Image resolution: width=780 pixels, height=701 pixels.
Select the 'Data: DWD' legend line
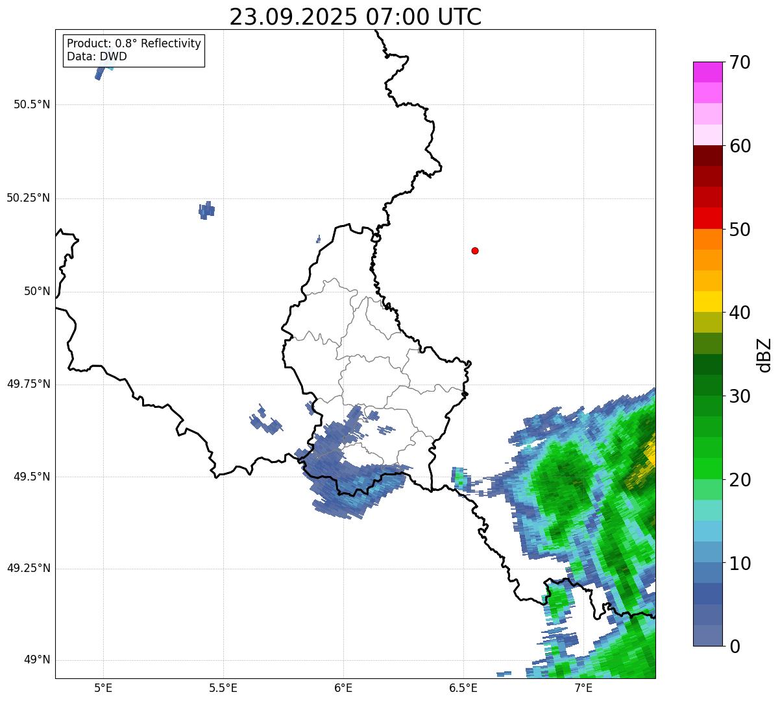(97, 56)
